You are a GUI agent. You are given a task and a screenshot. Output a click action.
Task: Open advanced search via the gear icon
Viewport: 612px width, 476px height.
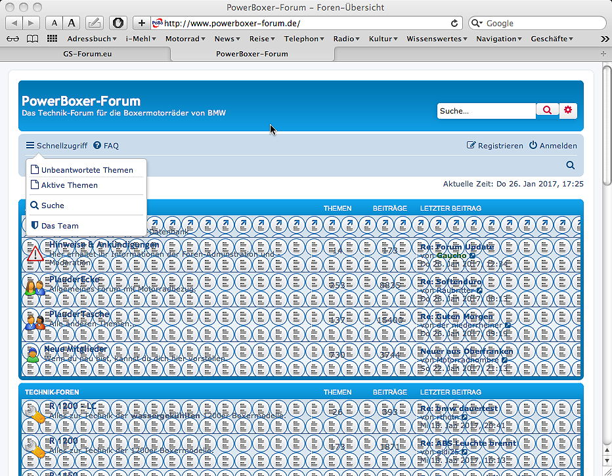point(568,110)
